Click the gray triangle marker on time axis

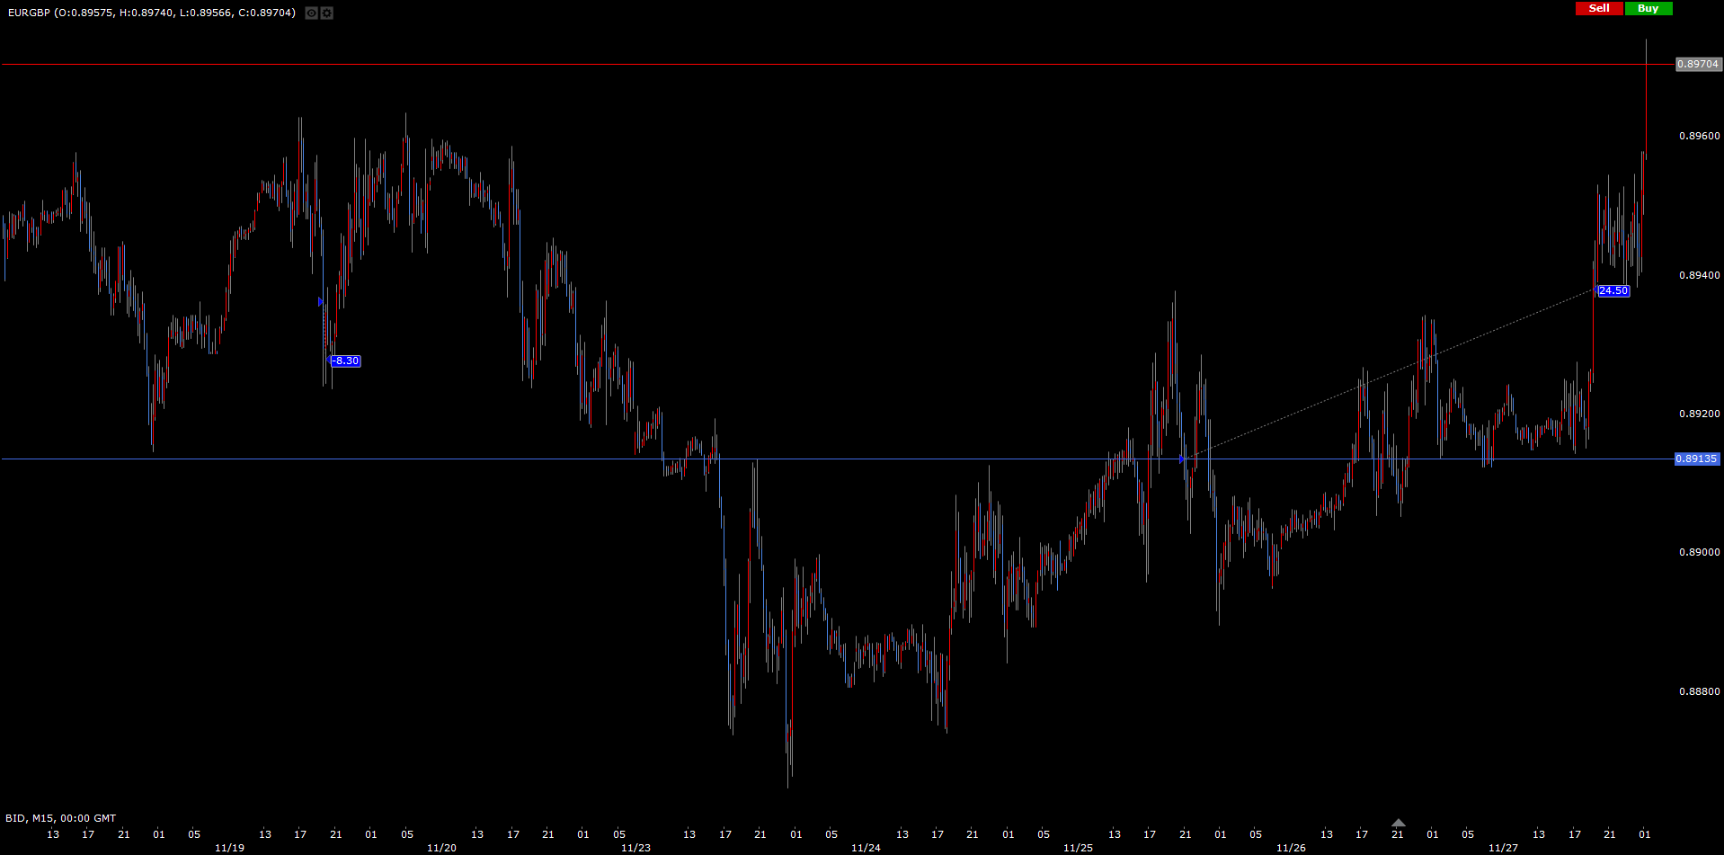1398,823
